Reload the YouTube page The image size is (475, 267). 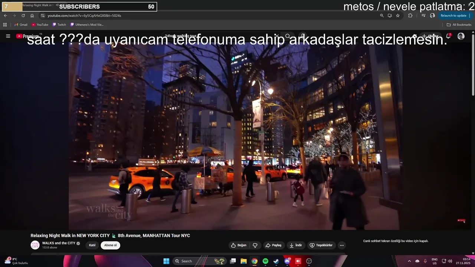23,16
